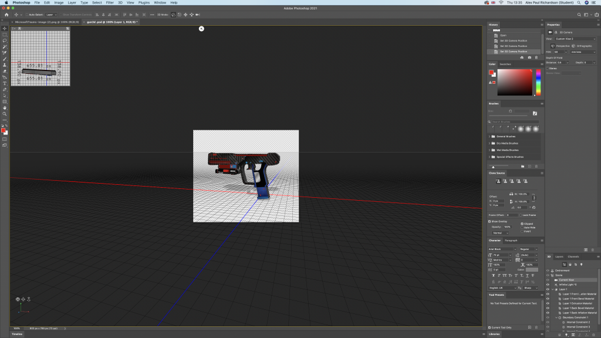The height and width of the screenshot is (338, 601).
Task: Reset transform in Clone Source panel
Action: (534, 207)
